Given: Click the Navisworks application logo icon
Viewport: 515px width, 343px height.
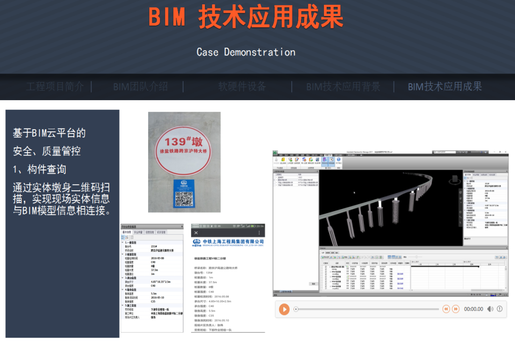Looking at the screenshot, I should pos(275,154).
